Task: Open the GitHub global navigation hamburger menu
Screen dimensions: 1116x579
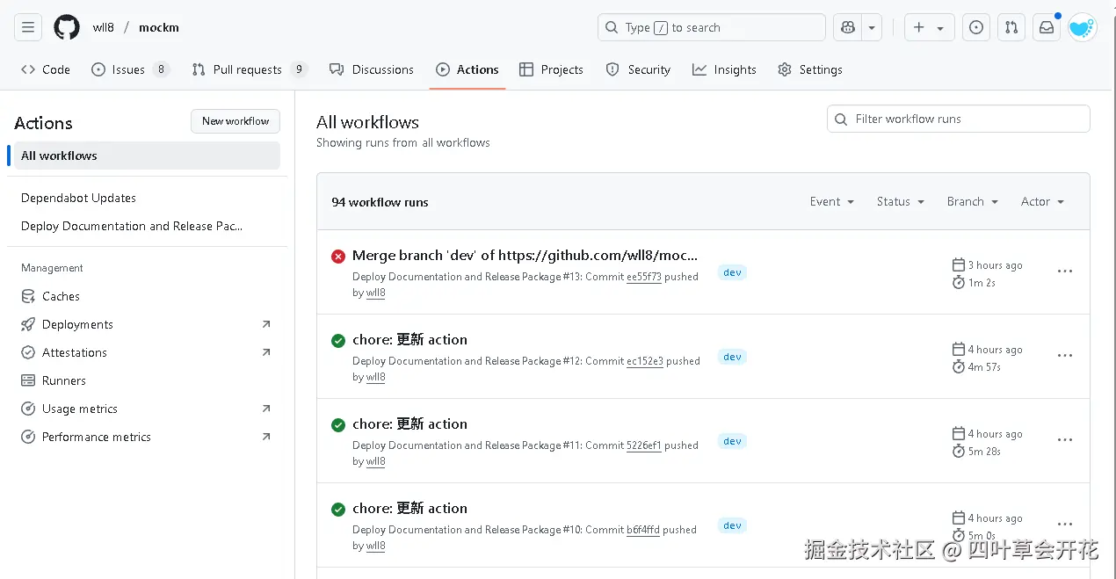Action: 27,27
